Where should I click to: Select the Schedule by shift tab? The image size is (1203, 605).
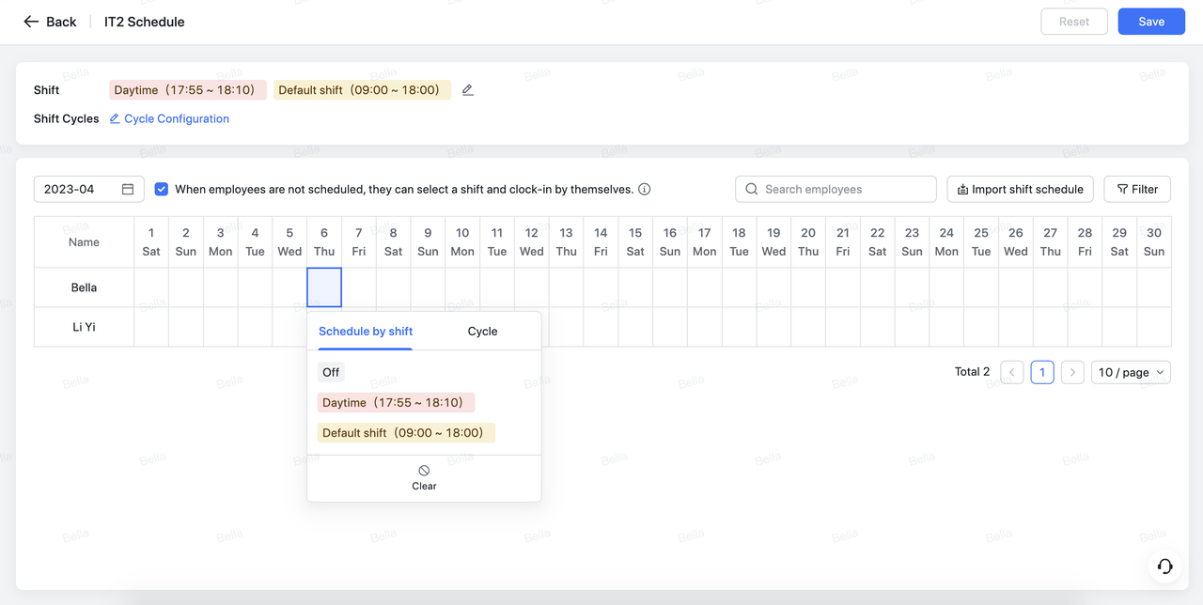366,332
